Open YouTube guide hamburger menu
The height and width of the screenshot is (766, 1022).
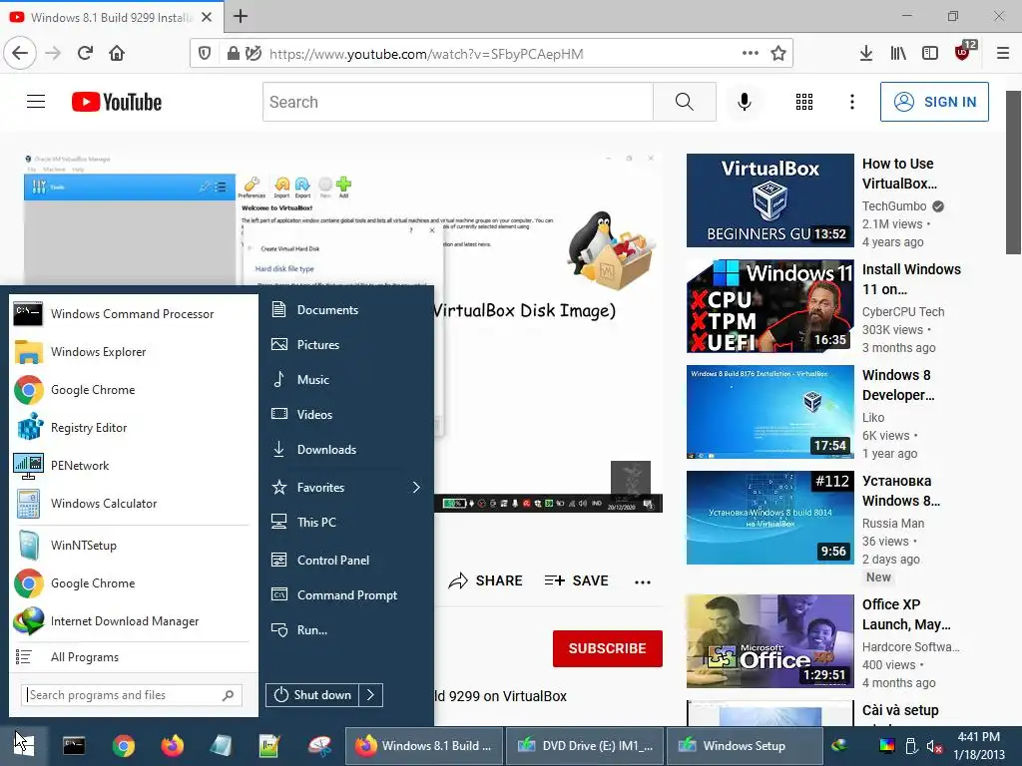[36, 102]
